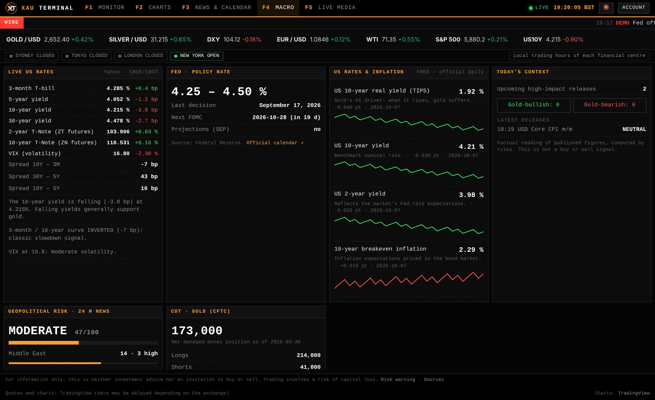
Task: Click the green LIVE status indicator
Action: [539, 8]
